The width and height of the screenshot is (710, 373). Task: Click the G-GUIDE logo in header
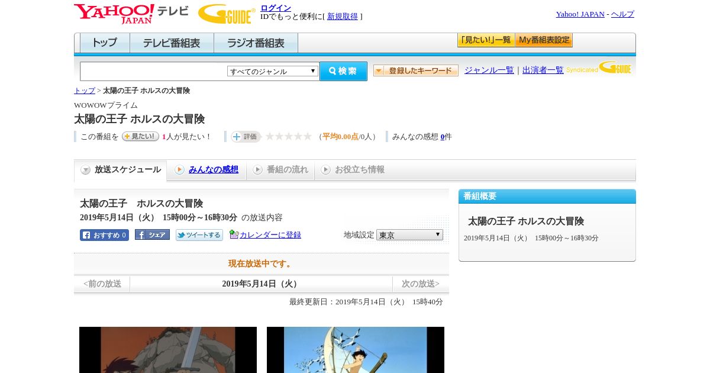[227, 14]
